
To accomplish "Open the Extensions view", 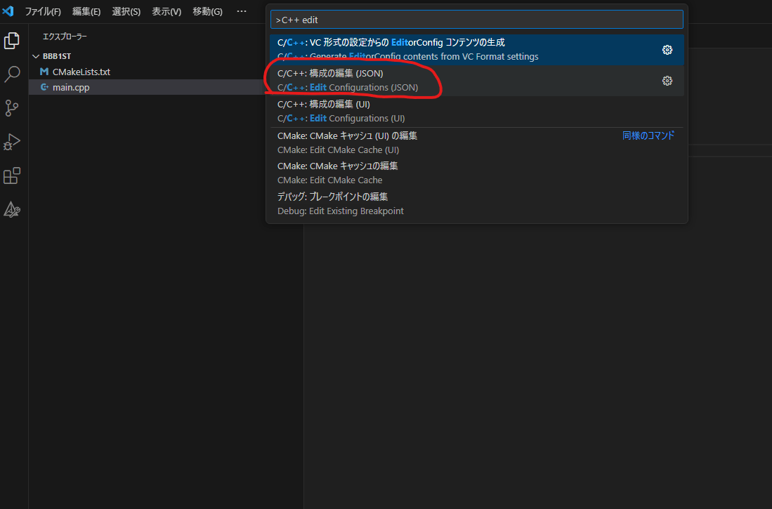I will click(x=12, y=176).
